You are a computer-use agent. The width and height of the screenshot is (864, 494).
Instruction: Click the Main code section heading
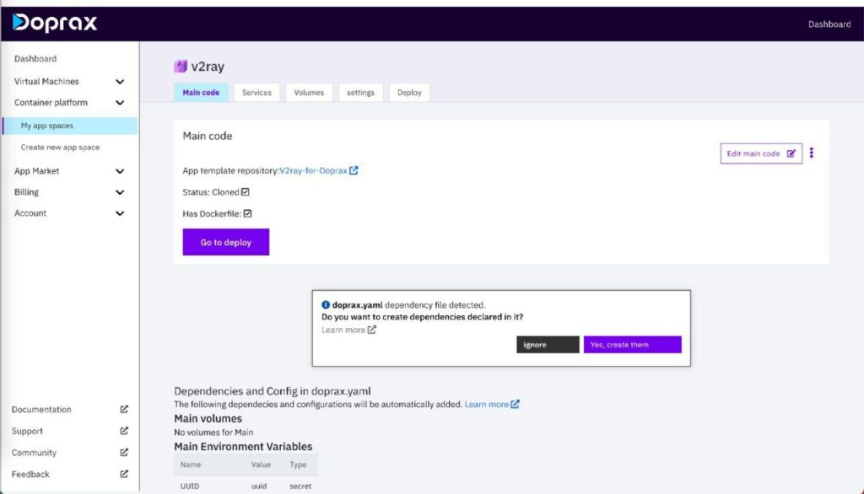coord(208,136)
